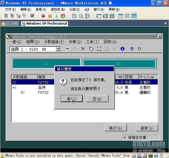Select the Windows XP Professional tab
Screen dimensions: 169x158
pyautogui.click(x=44, y=24)
